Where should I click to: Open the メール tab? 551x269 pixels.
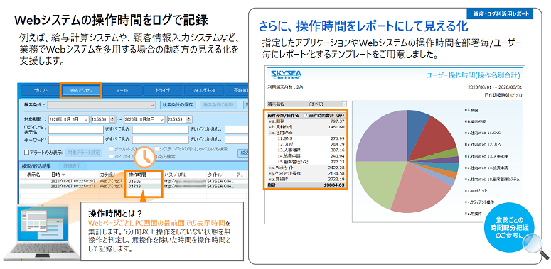tap(122, 90)
